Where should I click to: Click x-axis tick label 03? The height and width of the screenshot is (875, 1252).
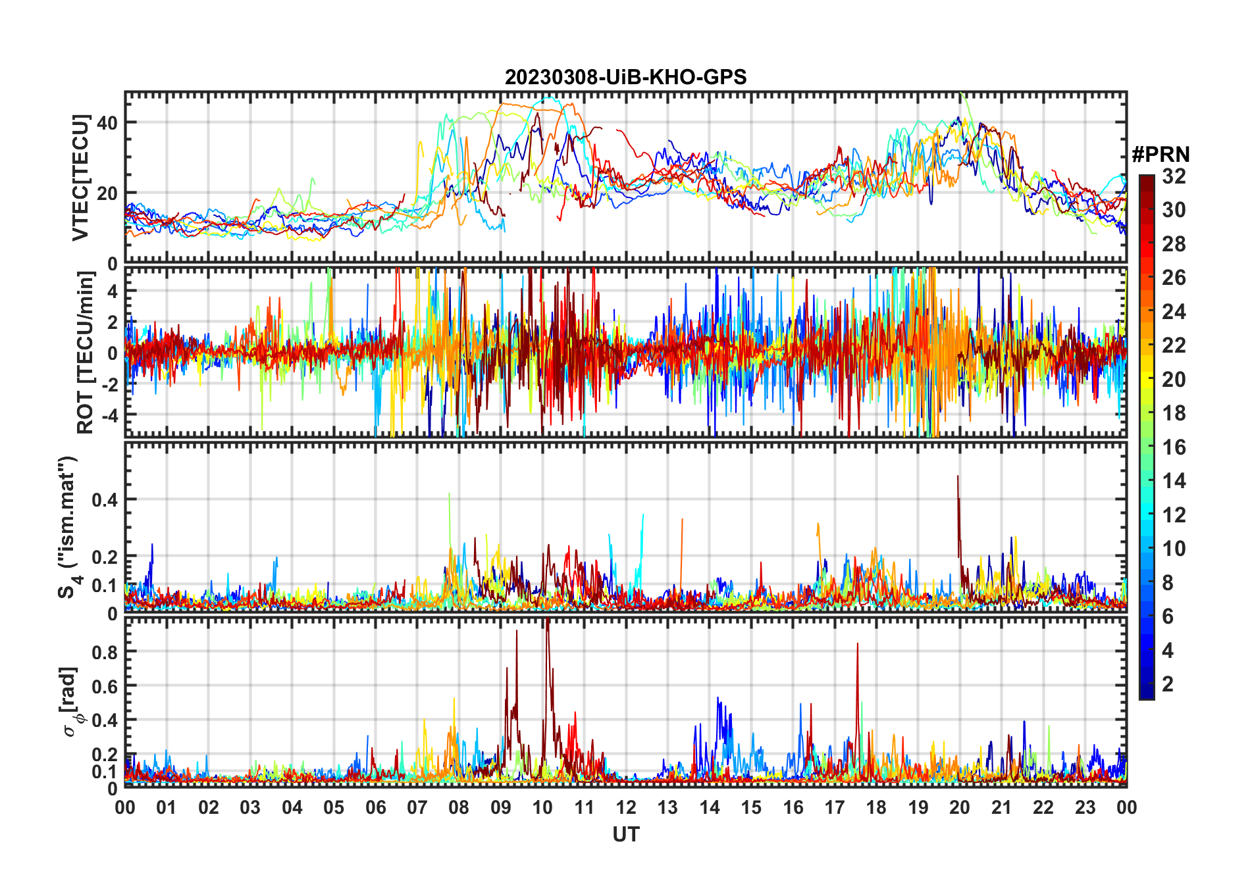[250, 807]
